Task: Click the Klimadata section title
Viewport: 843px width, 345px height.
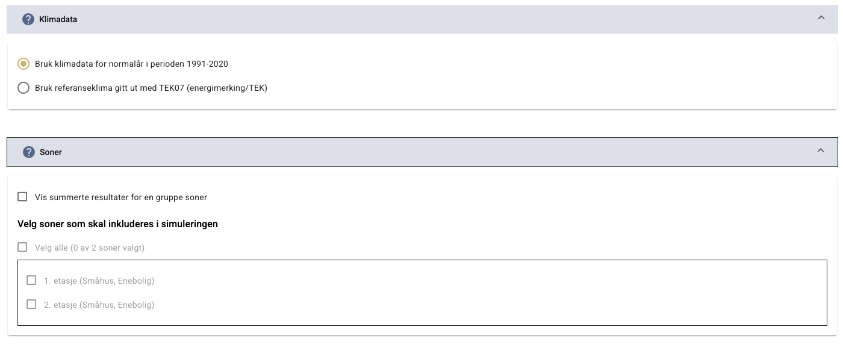Action: (58, 19)
